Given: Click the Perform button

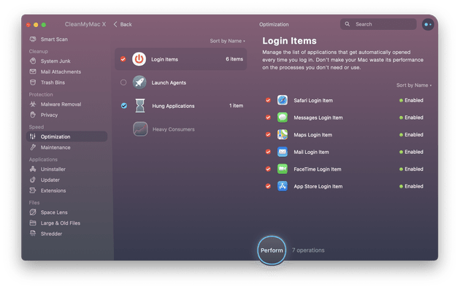Looking at the screenshot, I should [272, 250].
